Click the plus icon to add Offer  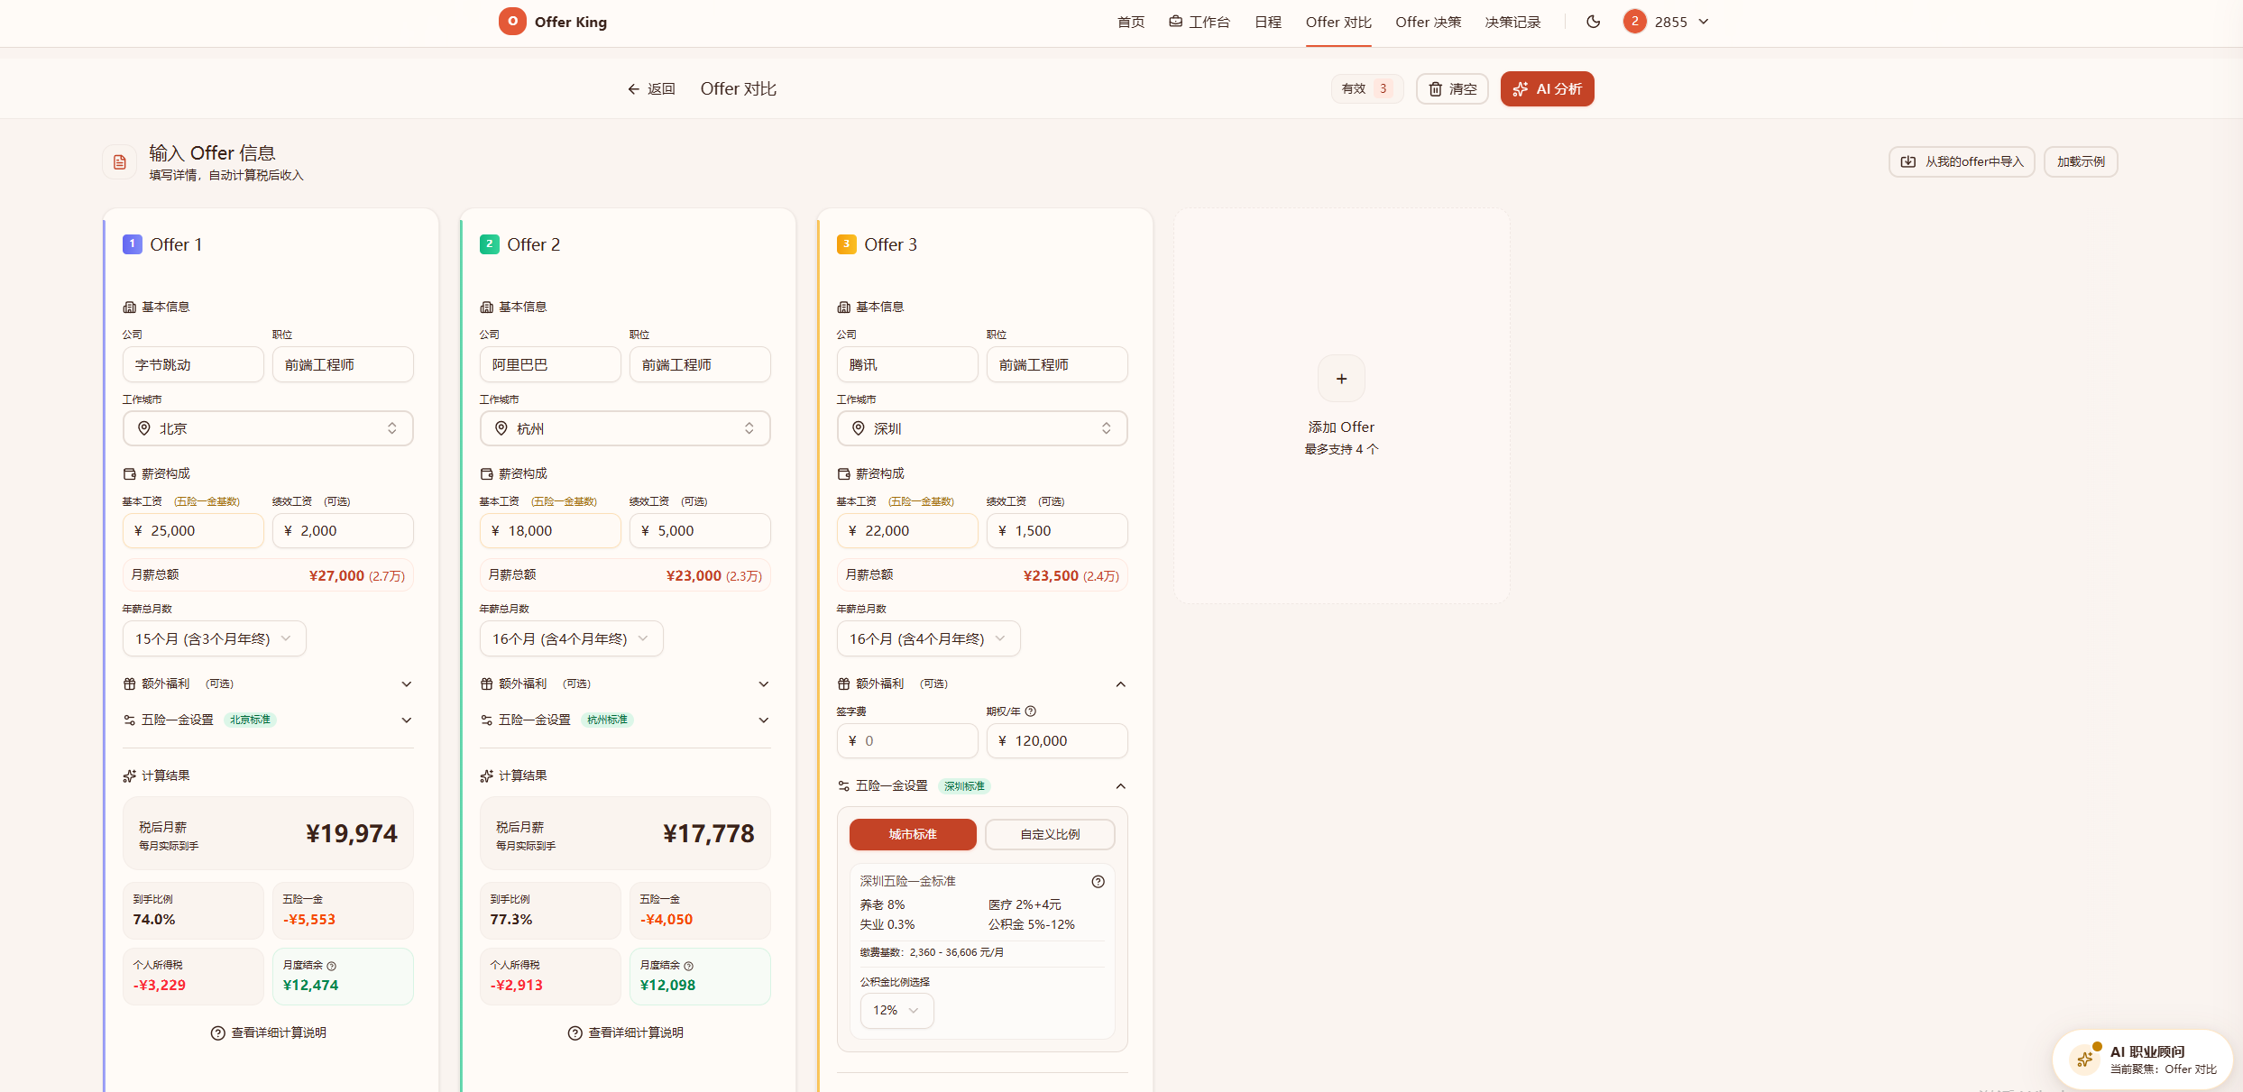[x=1341, y=379]
